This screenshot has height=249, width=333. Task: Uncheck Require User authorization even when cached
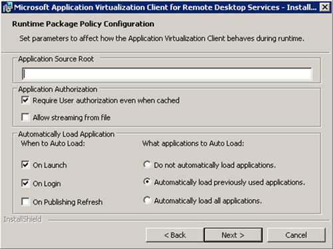[x=25, y=100]
